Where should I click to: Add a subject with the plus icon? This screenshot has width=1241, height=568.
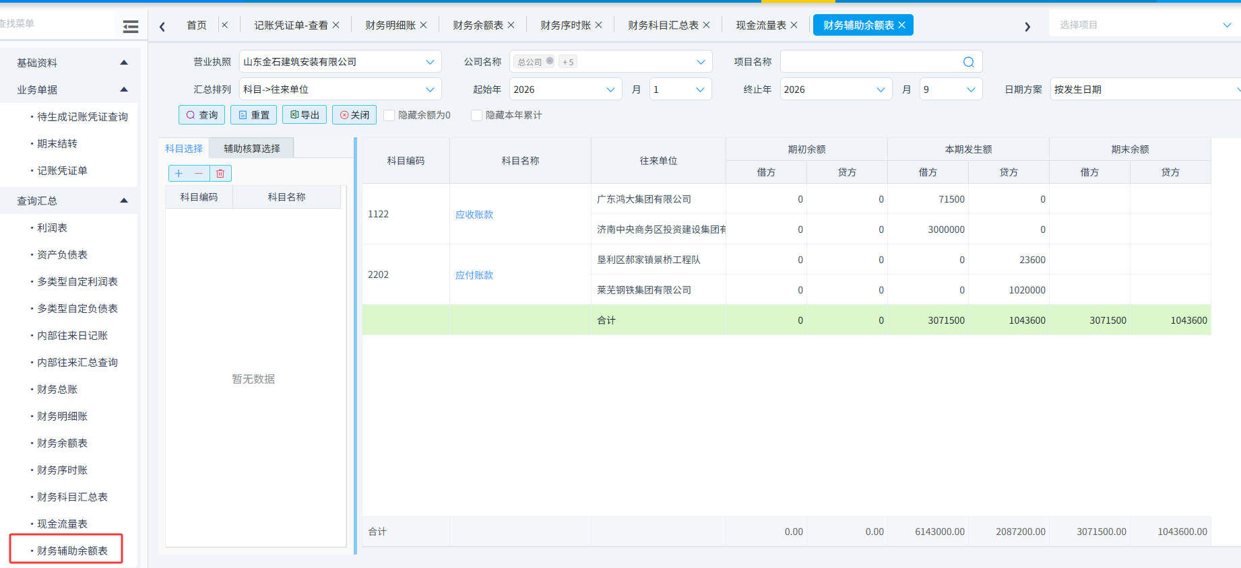coord(179,174)
